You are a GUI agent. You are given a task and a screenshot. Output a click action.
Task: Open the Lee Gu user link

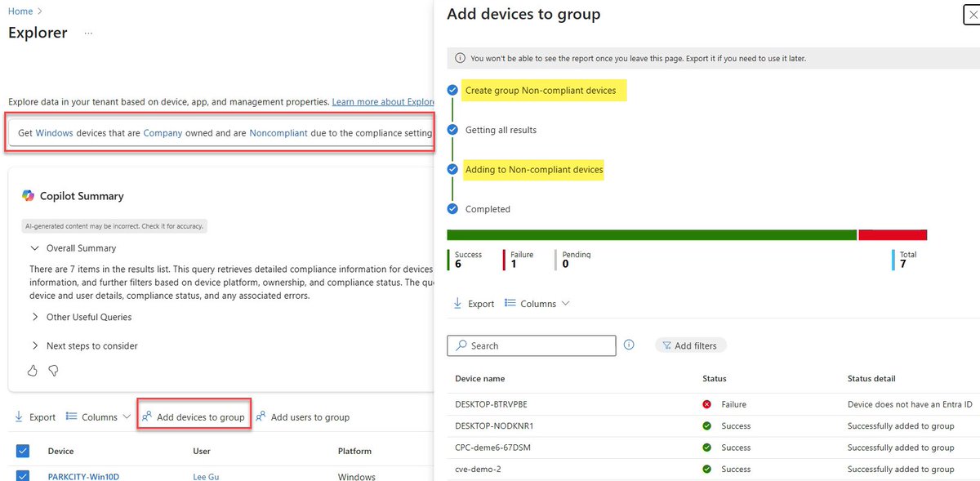tap(206, 477)
